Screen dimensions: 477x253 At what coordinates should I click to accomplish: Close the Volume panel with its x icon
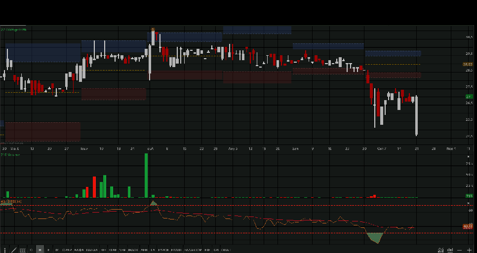point(468,156)
